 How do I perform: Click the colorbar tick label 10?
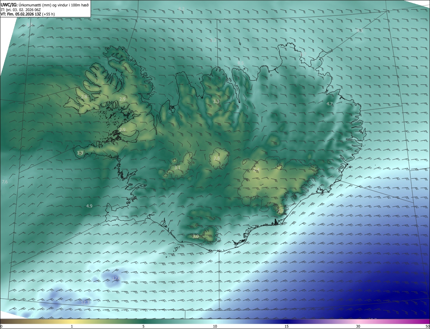(x=215, y=326)
